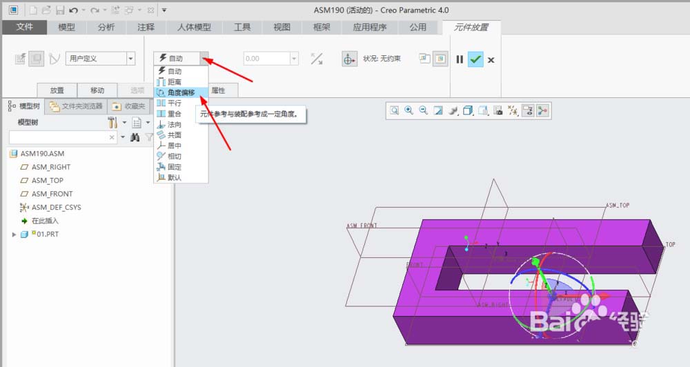Screen dimensions: 690x367
Task: Click the 3D dragger toggle icon
Action: click(349, 59)
